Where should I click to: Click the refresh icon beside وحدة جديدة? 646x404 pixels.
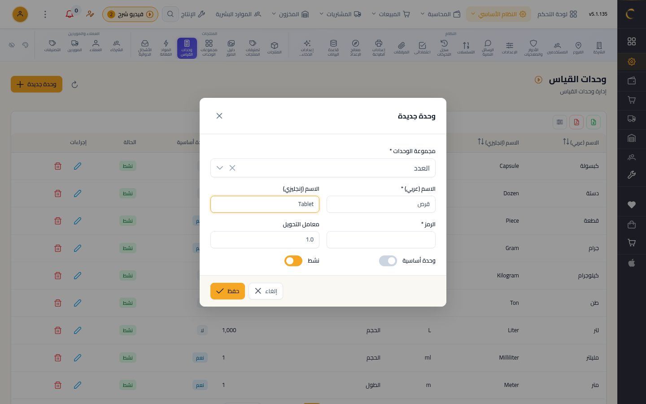pos(75,84)
